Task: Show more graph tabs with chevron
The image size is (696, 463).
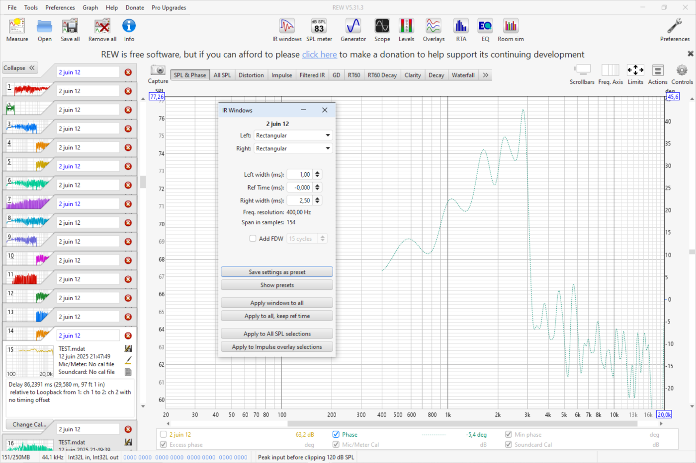Action: tap(485, 75)
